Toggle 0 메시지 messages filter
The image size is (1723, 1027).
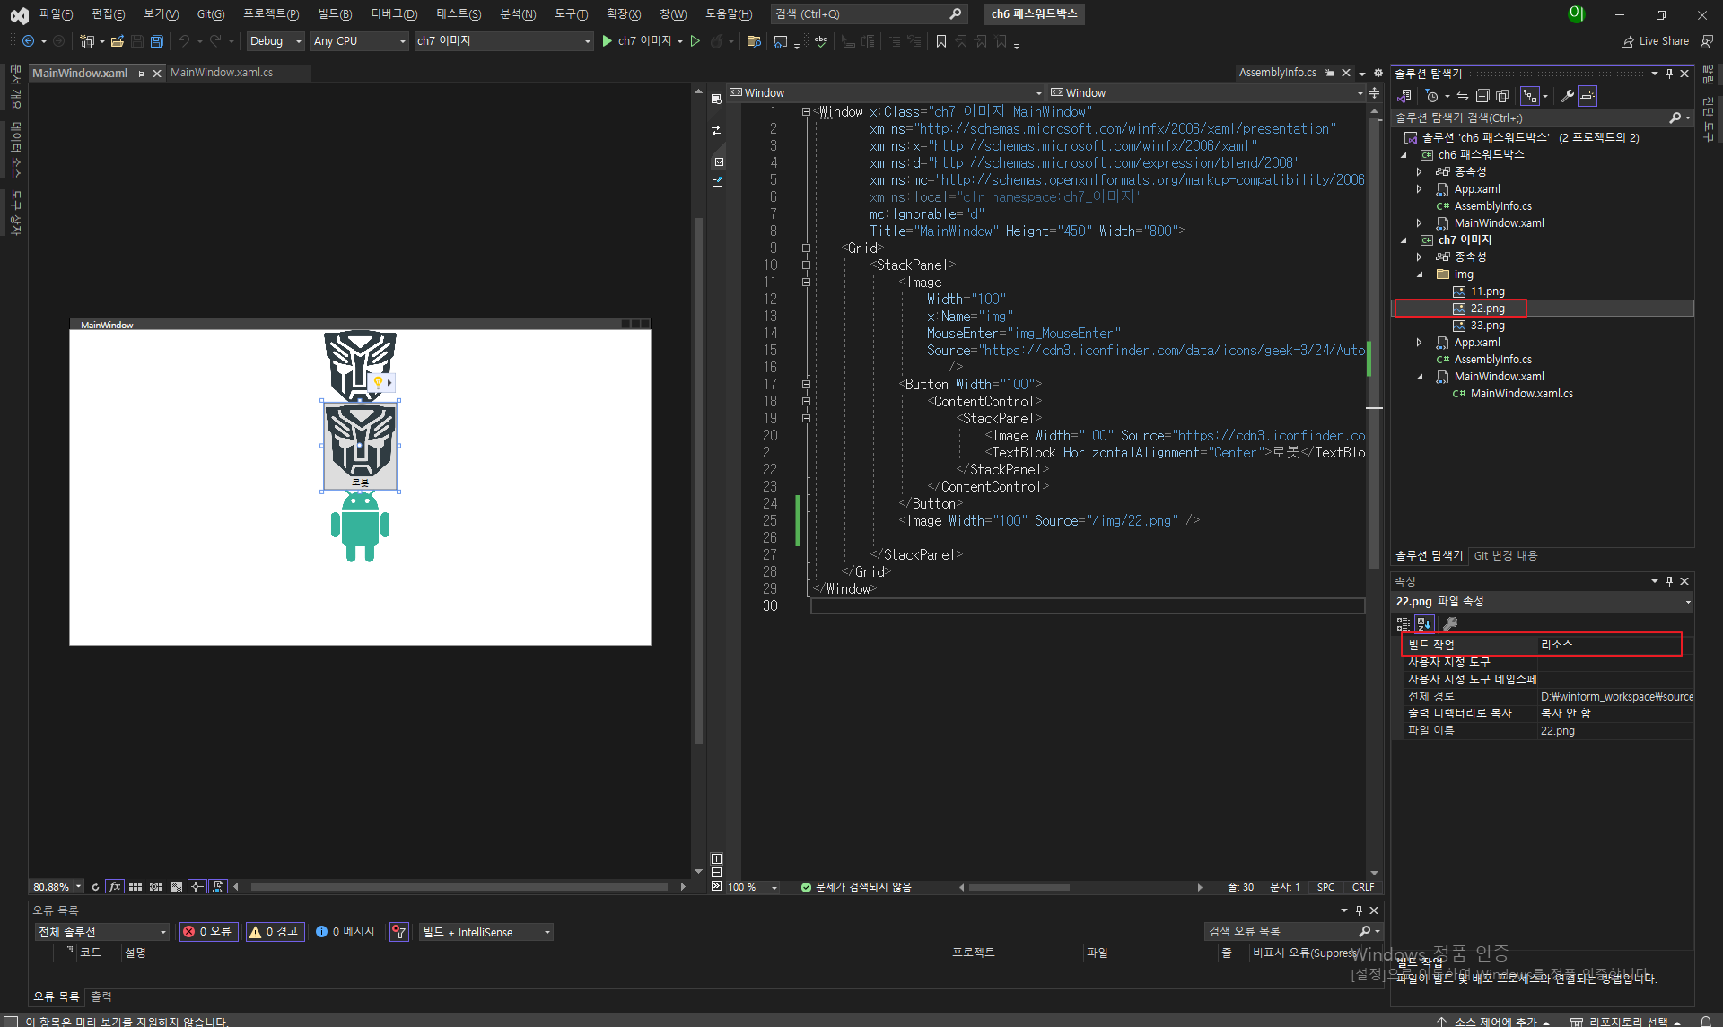(345, 933)
